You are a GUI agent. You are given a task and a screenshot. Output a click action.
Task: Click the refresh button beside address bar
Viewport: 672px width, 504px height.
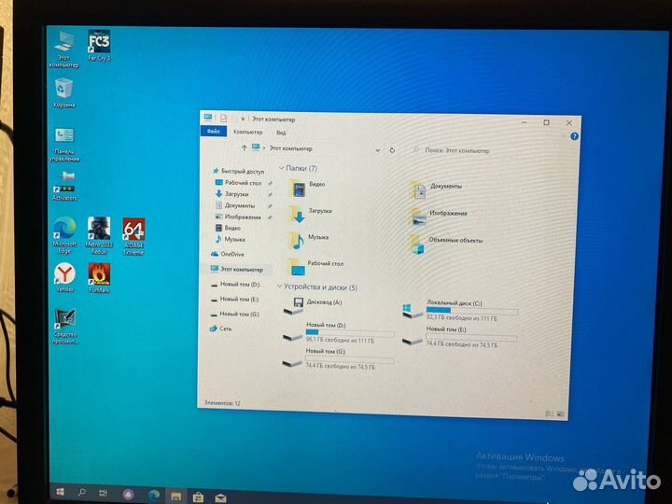pos(392,149)
